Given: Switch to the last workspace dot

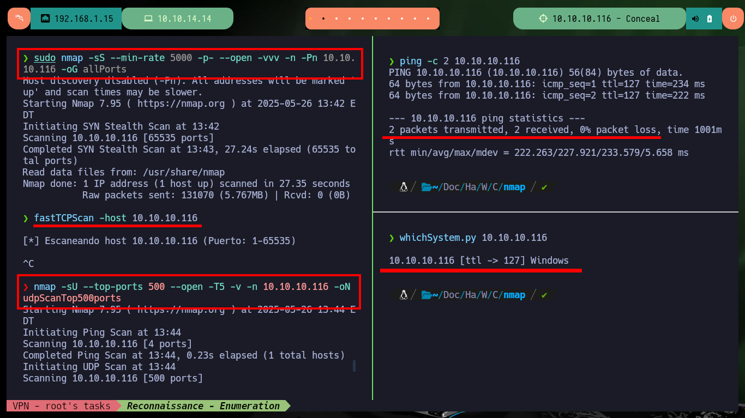Looking at the screenshot, I should tap(428, 19).
